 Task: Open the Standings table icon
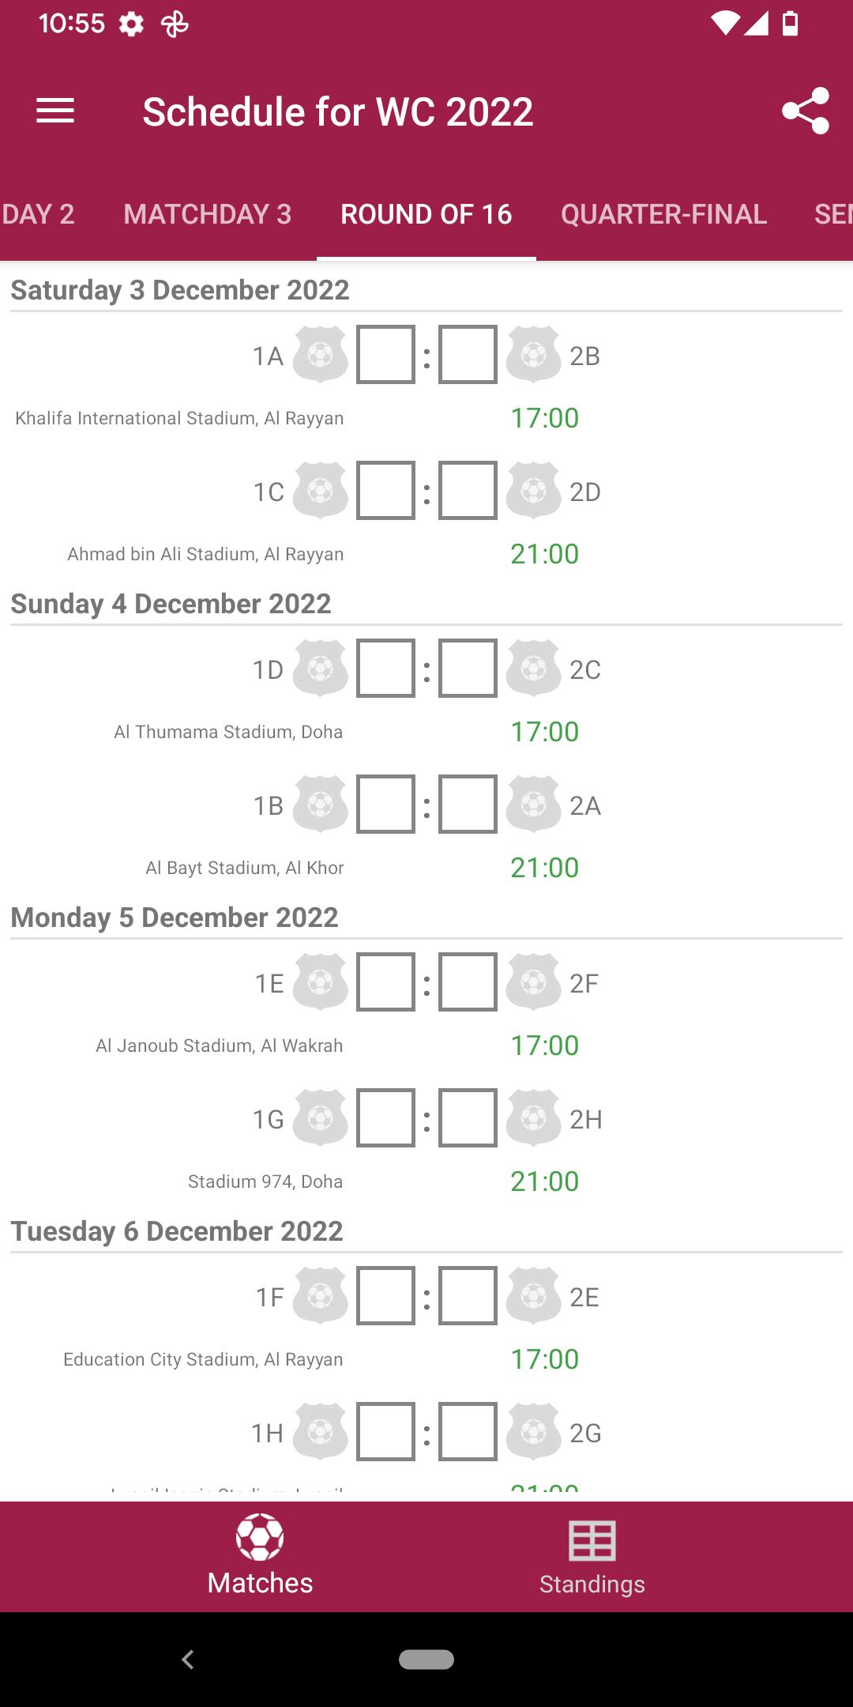tap(592, 1541)
